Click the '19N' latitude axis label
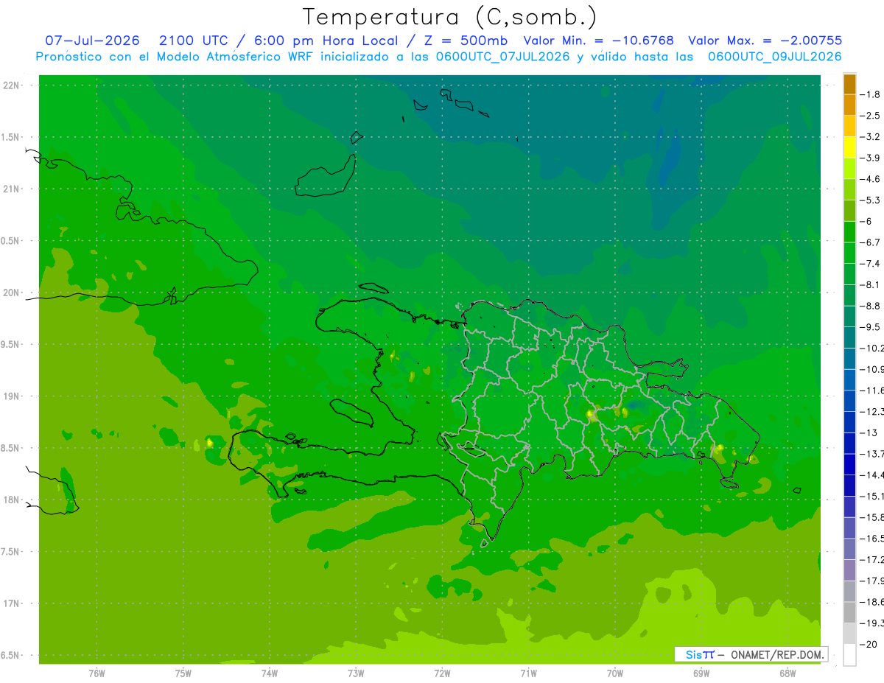The image size is (884, 683). [x=11, y=396]
